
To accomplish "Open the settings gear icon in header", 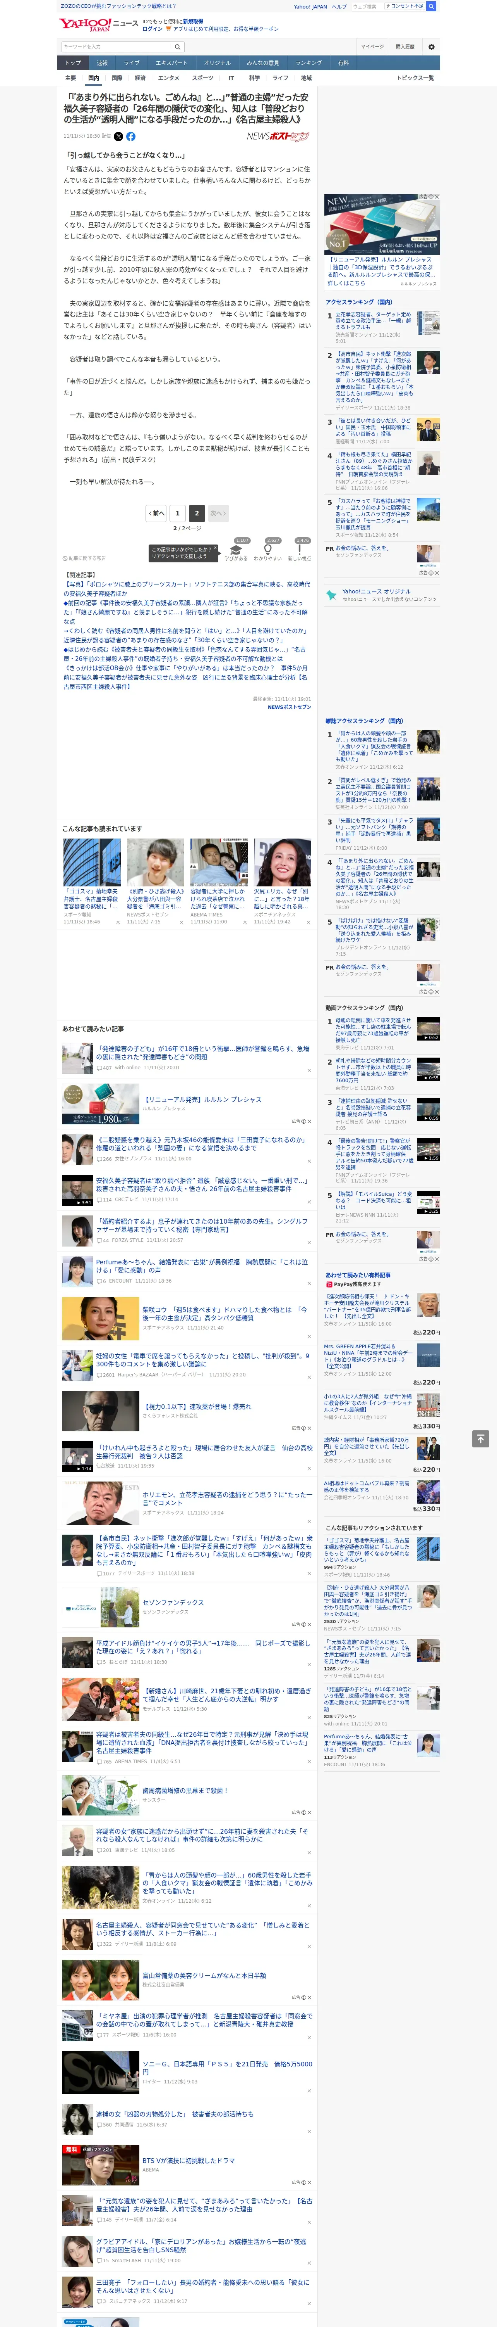I will [x=431, y=46].
